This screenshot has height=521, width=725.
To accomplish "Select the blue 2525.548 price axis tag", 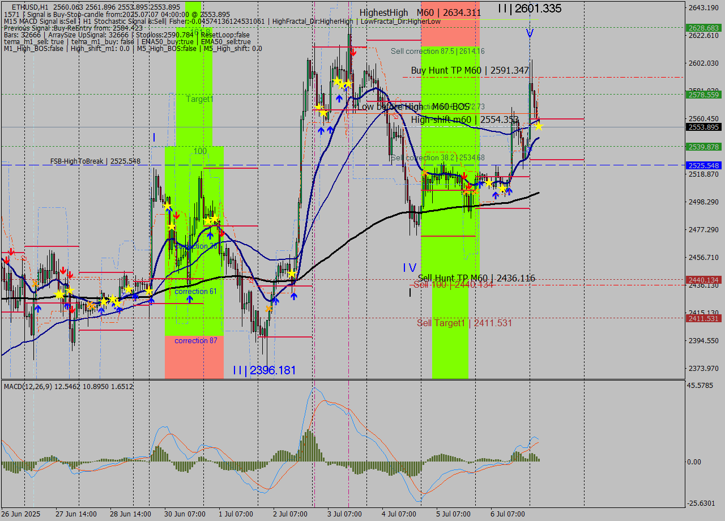I will coord(703,165).
